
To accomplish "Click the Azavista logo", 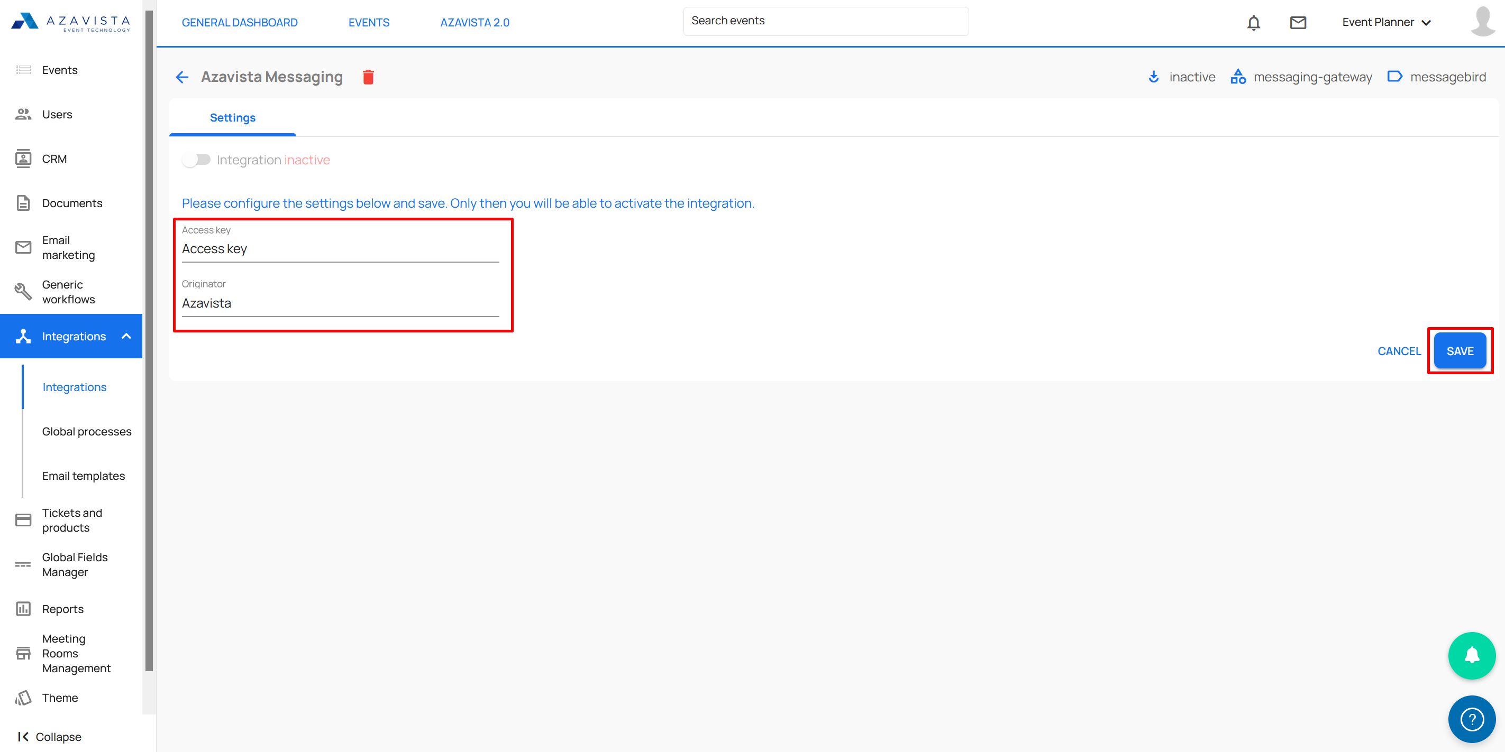I will (x=71, y=22).
